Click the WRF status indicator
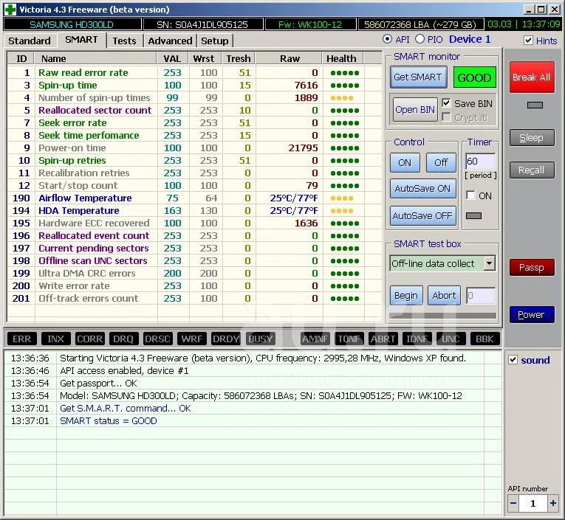565x520 pixels. coord(192,339)
